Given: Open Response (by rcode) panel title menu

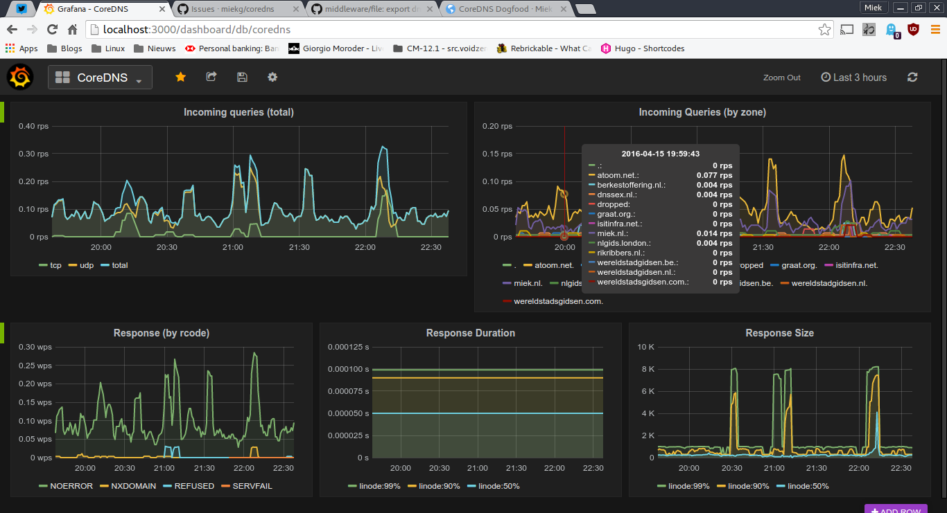Looking at the screenshot, I should 162,333.
